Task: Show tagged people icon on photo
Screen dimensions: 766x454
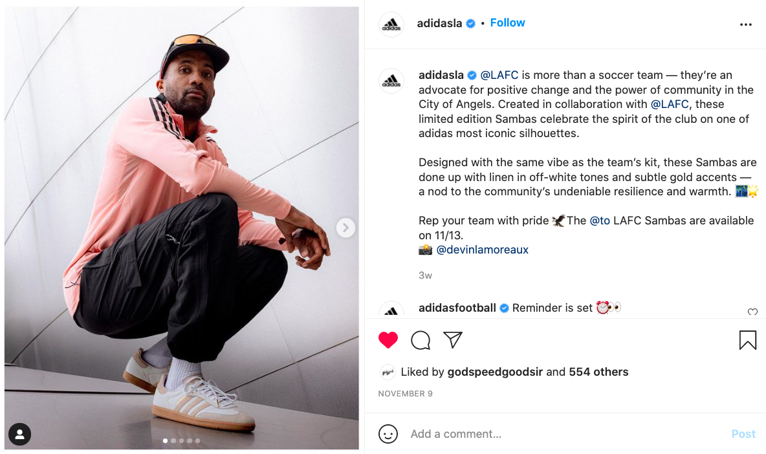Action: (x=20, y=435)
